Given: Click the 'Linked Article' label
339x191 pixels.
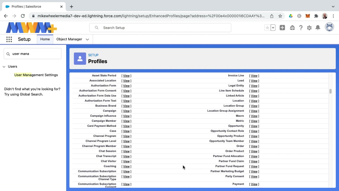Looking at the screenshot, I should coord(235,96).
